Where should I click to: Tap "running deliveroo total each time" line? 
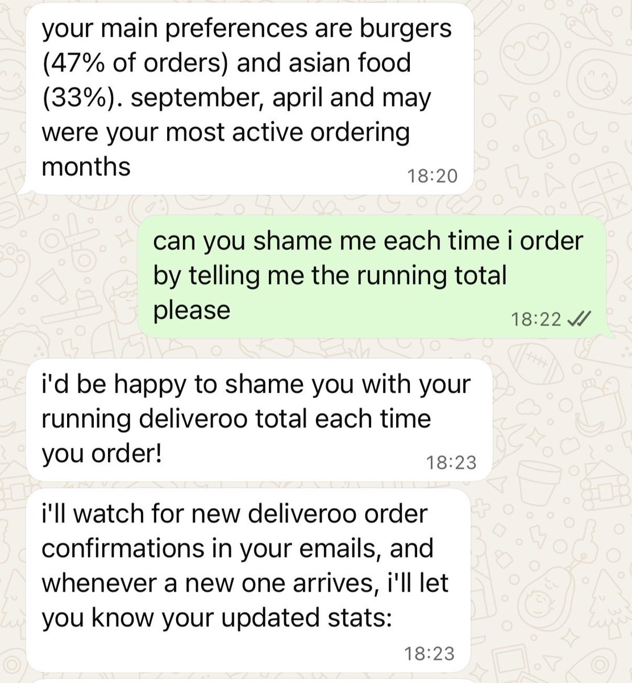[x=236, y=419]
